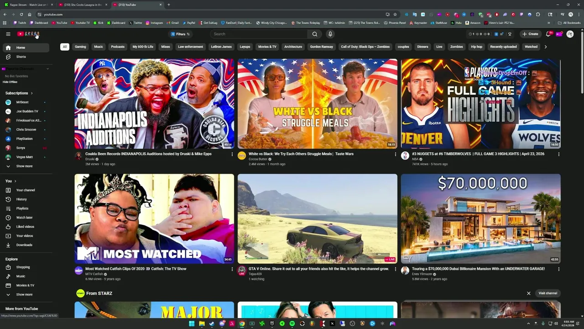
Task: Click Visit channel for STARZ
Action: coord(547,293)
